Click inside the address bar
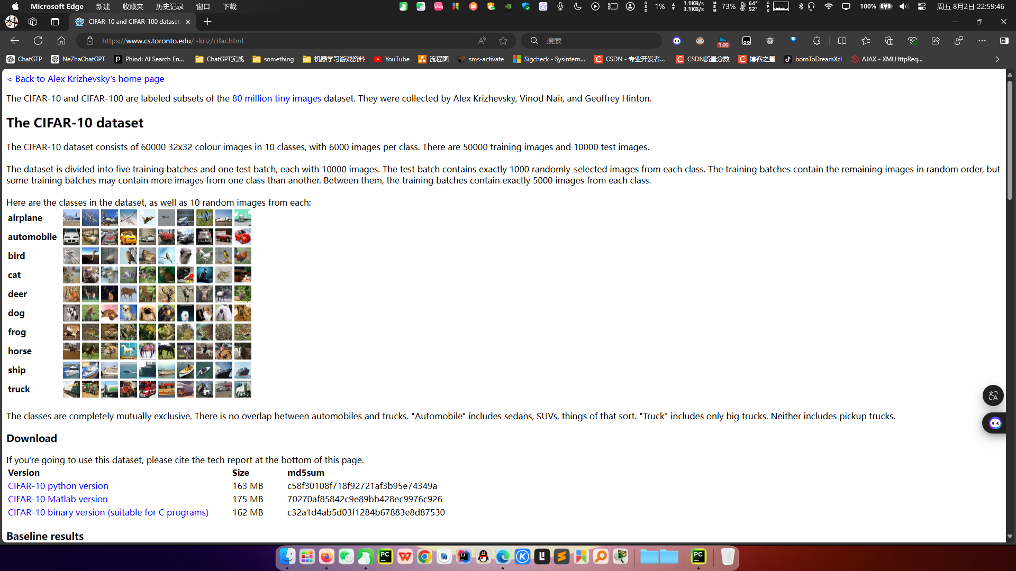1016x571 pixels. pos(265,41)
